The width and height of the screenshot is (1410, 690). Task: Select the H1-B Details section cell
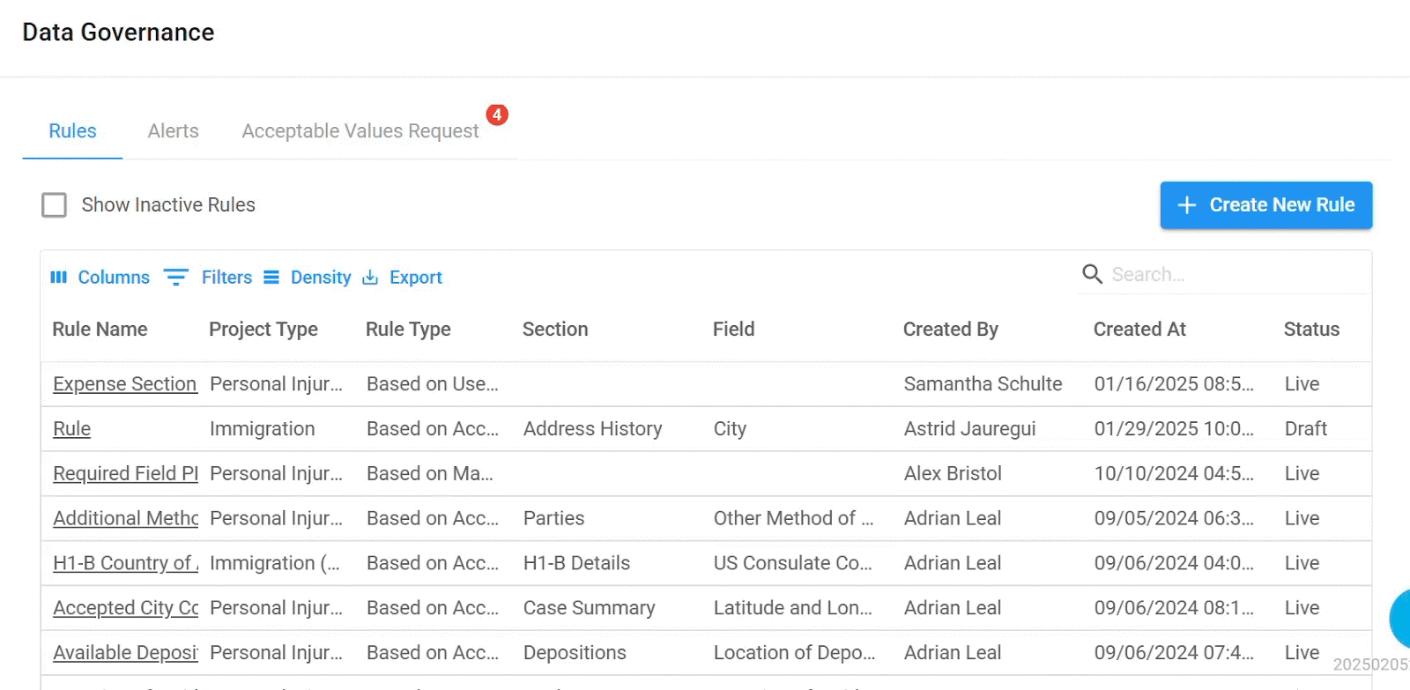tap(576, 564)
